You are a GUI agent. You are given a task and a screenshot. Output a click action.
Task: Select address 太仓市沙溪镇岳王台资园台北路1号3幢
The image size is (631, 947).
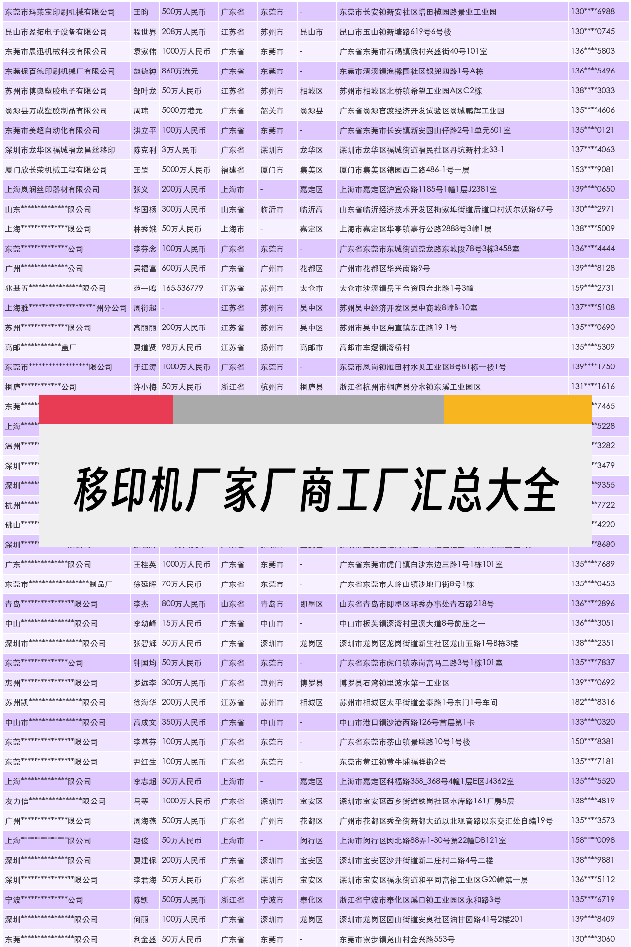tap(407, 288)
